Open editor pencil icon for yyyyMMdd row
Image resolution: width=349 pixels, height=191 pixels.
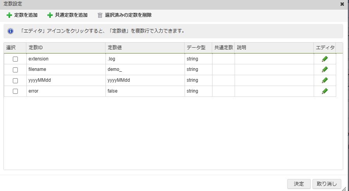[325, 81]
